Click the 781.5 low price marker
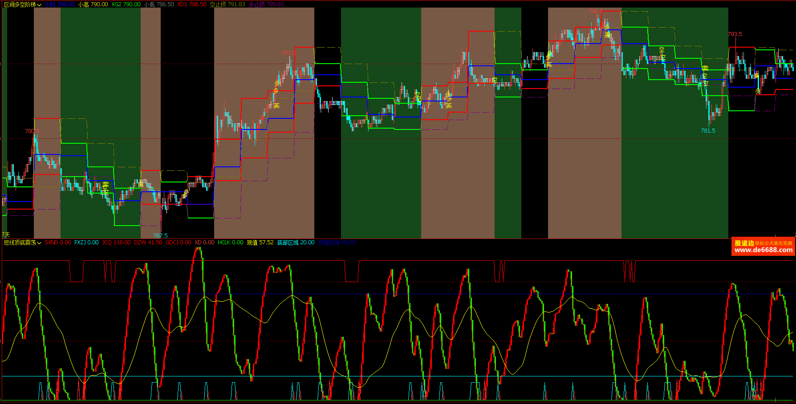This screenshot has width=796, height=404. point(708,131)
